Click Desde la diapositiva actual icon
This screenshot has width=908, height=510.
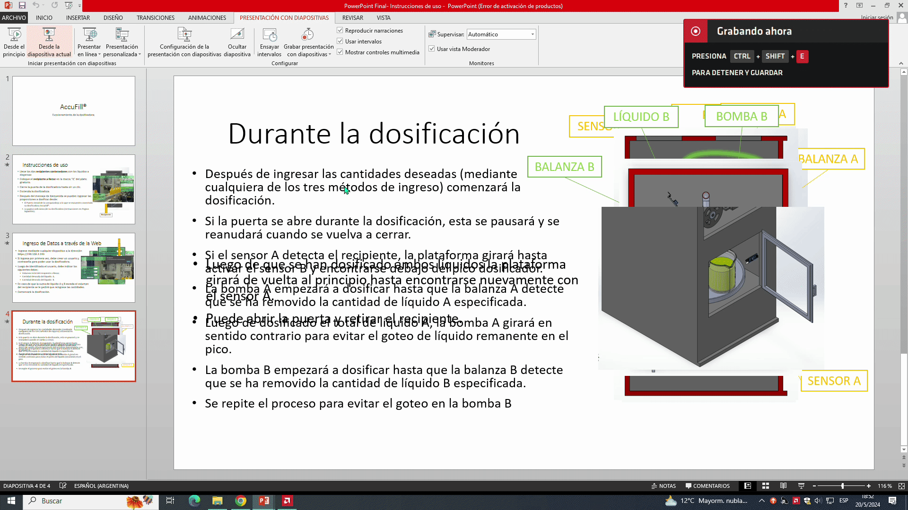coord(49,35)
